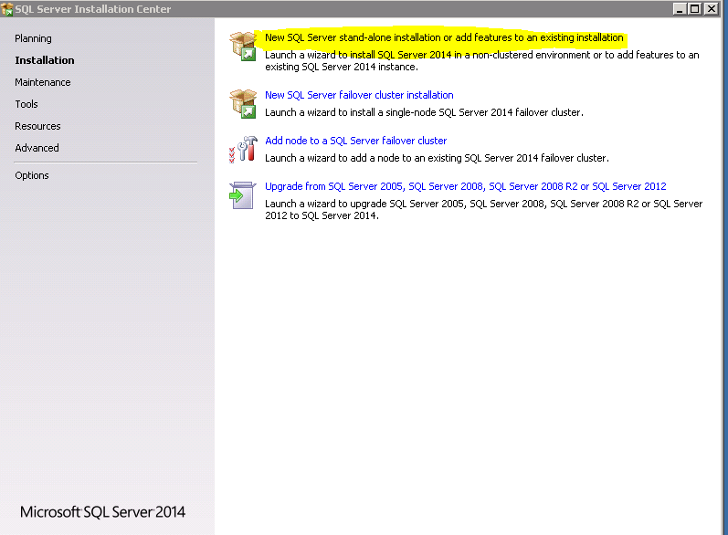The height and width of the screenshot is (535, 728).
Task: Click description about non-clustered environment install
Action: 482,61
